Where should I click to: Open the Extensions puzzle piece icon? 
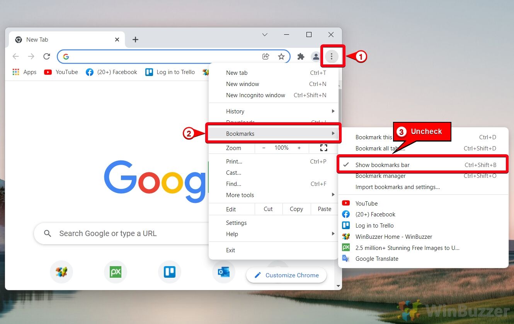[301, 57]
